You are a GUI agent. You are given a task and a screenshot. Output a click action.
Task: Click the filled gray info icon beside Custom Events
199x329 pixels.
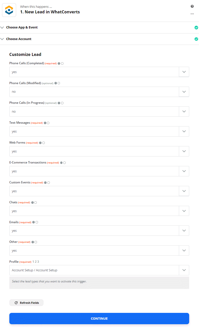[45, 183]
